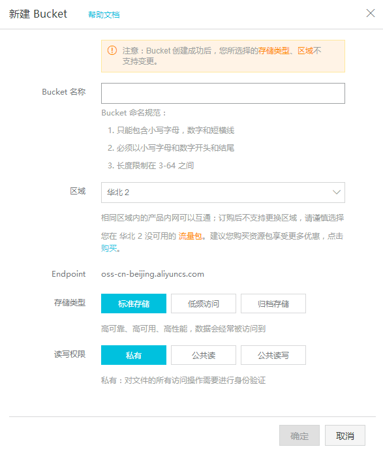Click the 确定 confirm button
This screenshot has height=451, width=383.
pyautogui.click(x=299, y=435)
